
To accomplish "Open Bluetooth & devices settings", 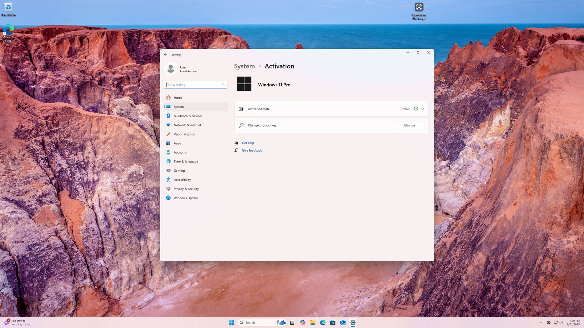I will (196, 116).
